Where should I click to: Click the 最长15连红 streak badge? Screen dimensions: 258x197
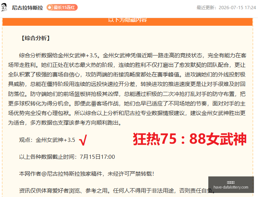click(x=62, y=7)
